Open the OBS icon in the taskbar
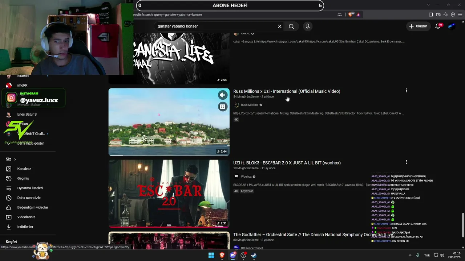 click(243, 255)
